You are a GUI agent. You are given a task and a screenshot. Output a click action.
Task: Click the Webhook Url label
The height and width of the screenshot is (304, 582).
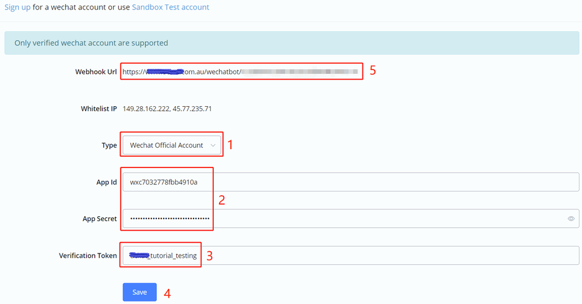pyautogui.click(x=96, y=72)
